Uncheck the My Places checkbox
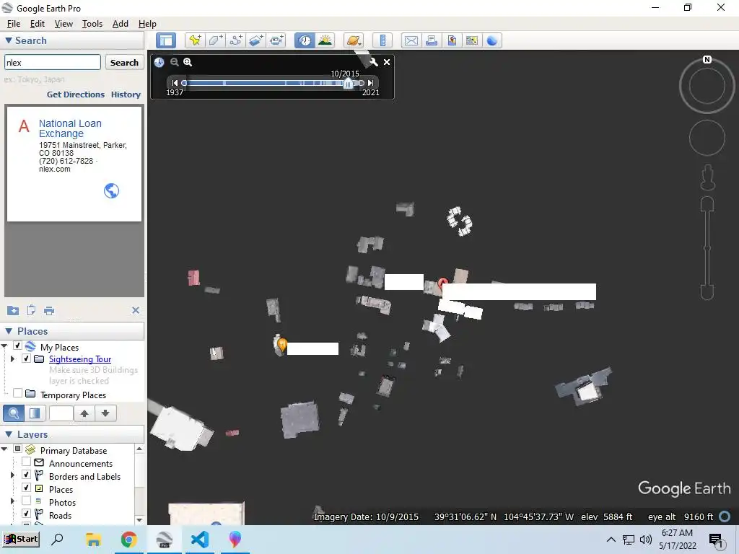The image size is (739, 554). pos(17,346)
